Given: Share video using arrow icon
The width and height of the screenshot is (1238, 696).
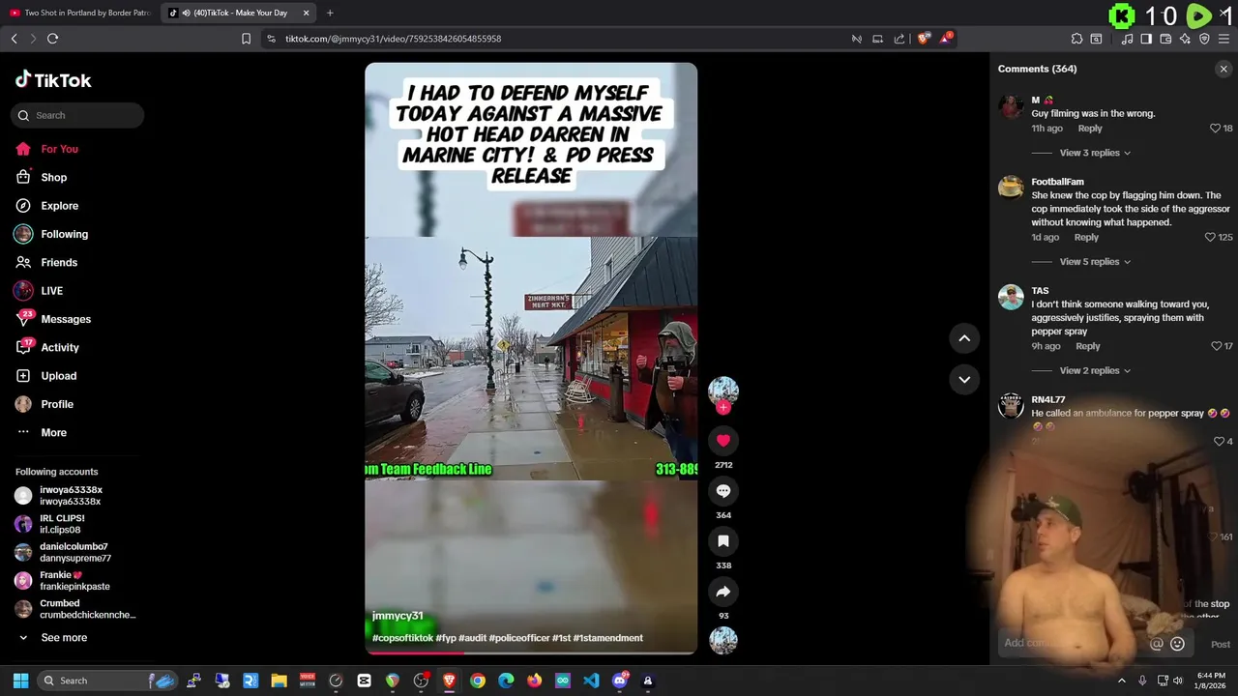Looking at the screenshot, I should tap(722, 592).
